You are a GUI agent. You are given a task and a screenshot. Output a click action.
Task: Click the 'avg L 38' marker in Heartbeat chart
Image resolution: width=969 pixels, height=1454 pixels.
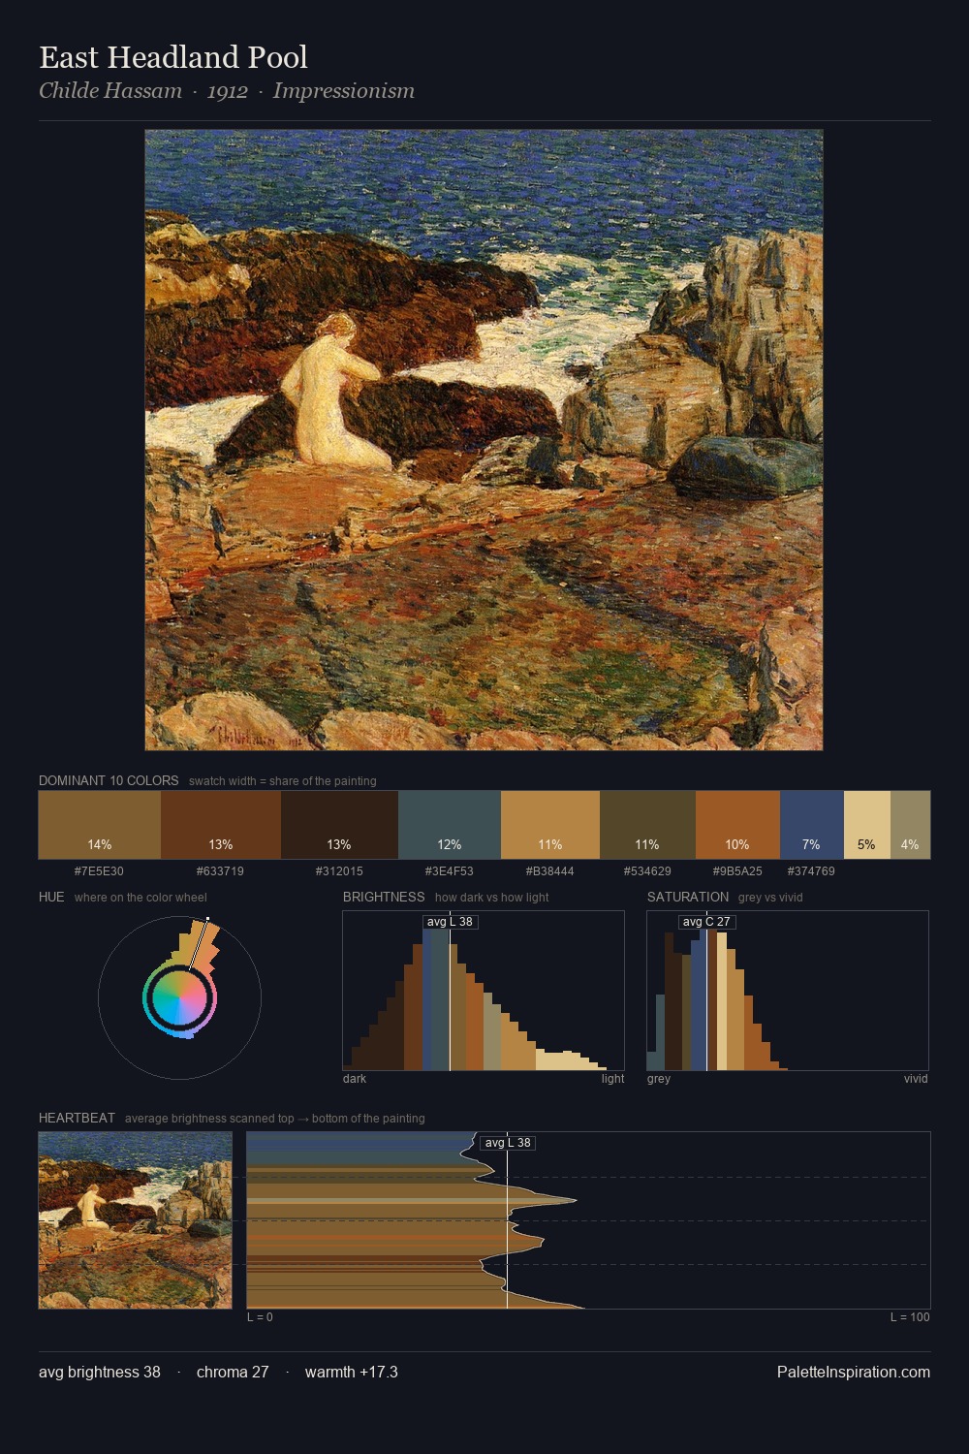[508, 1143]
